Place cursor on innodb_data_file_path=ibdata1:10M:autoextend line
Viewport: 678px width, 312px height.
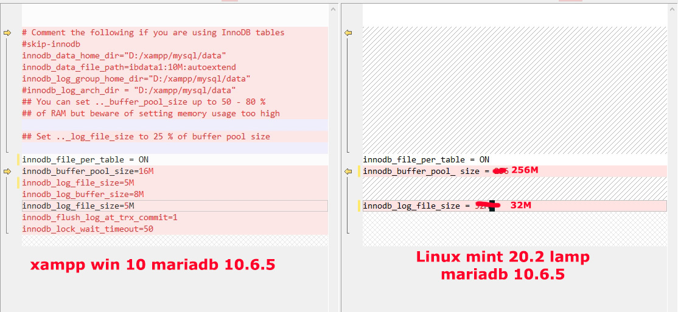(175, 68)
